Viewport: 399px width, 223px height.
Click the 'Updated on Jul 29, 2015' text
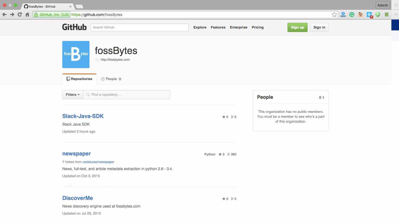pyautogui.click(x=82, y=214)
